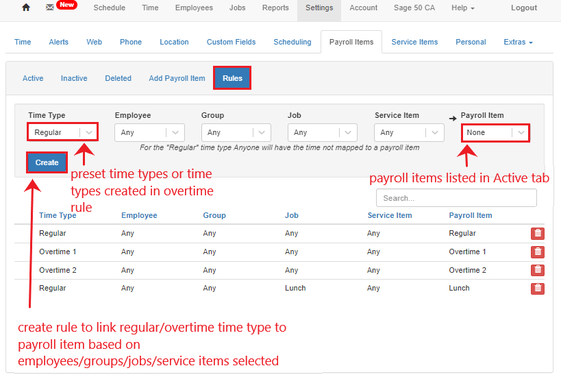Viewport: 561px width, 379px height.
Task: Sort rules by Service Item column
Action: 390,215
